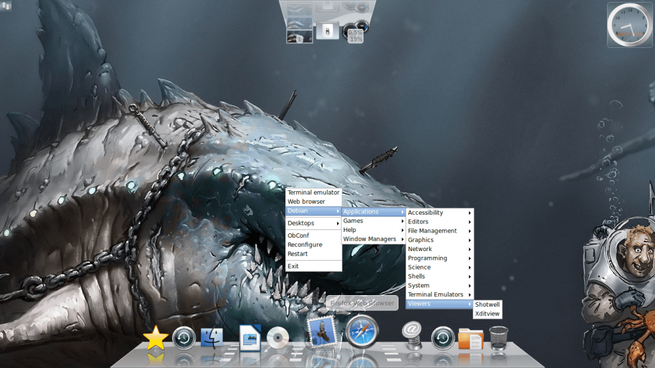Open the Programming category
The height and width of the screenshot is (368, 655).
pos(439,258)
